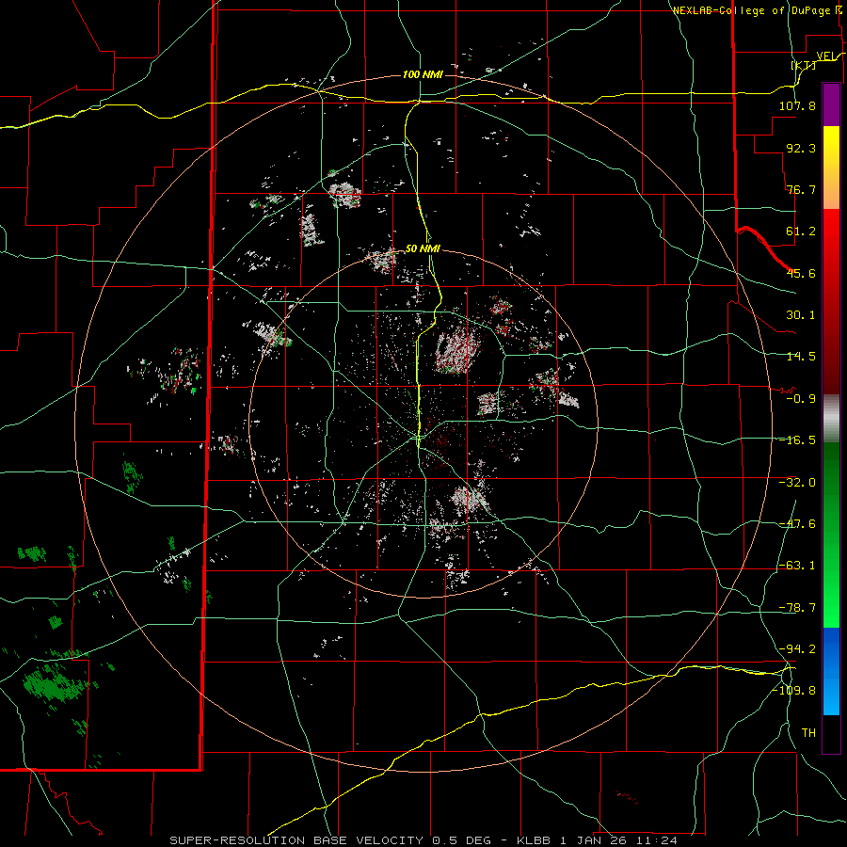The image size is (847, 847).
Task: Click the 92.3 legend value
Action: (801, 148)
